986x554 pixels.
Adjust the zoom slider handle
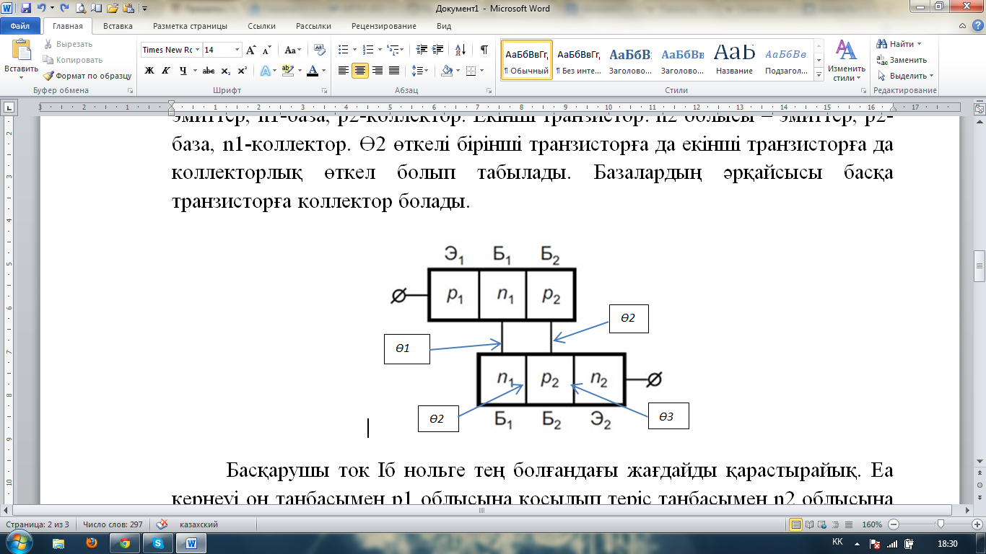point(940,524)
